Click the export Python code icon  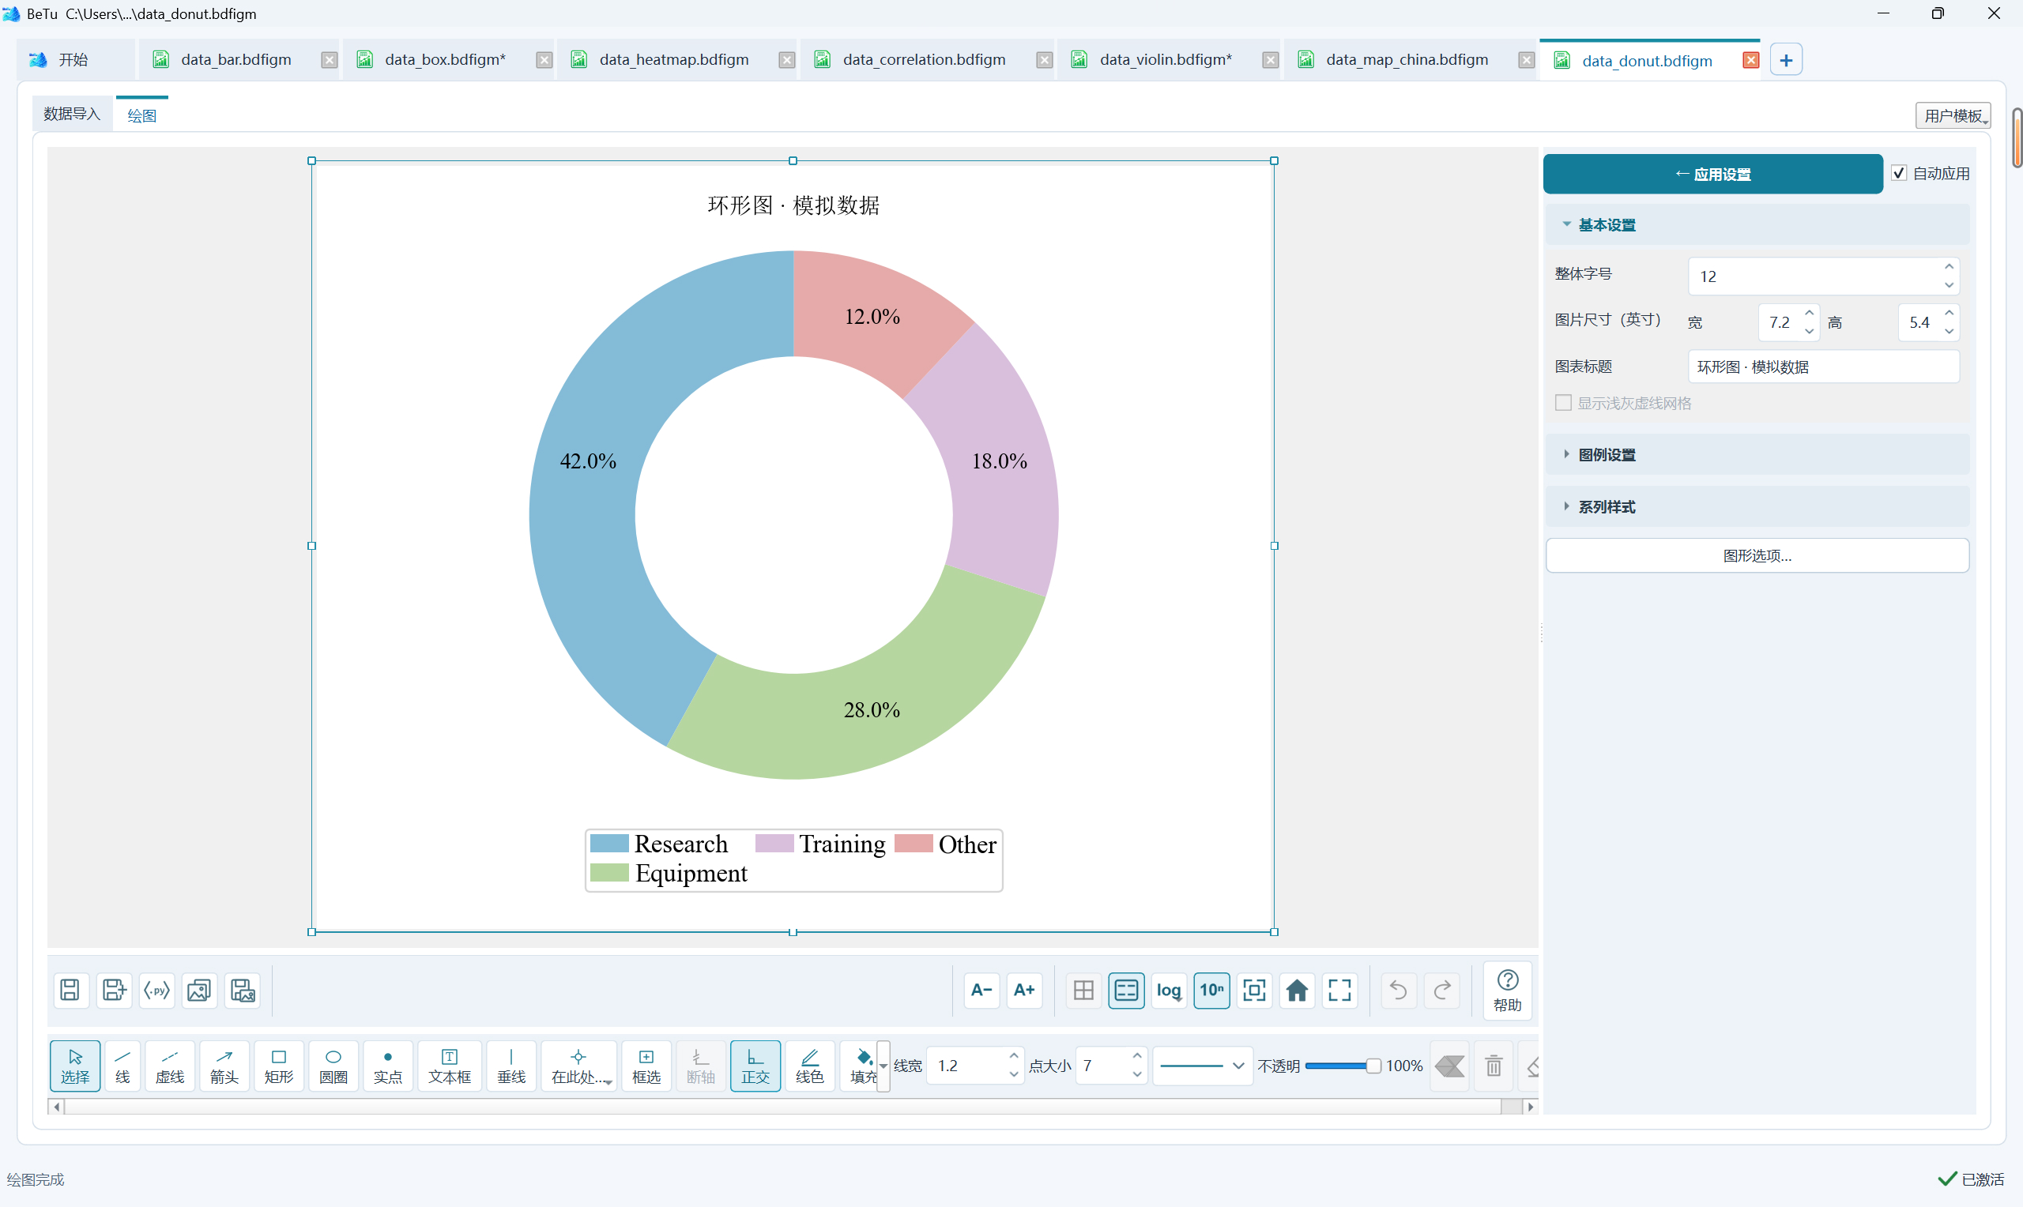coord(157,990)
